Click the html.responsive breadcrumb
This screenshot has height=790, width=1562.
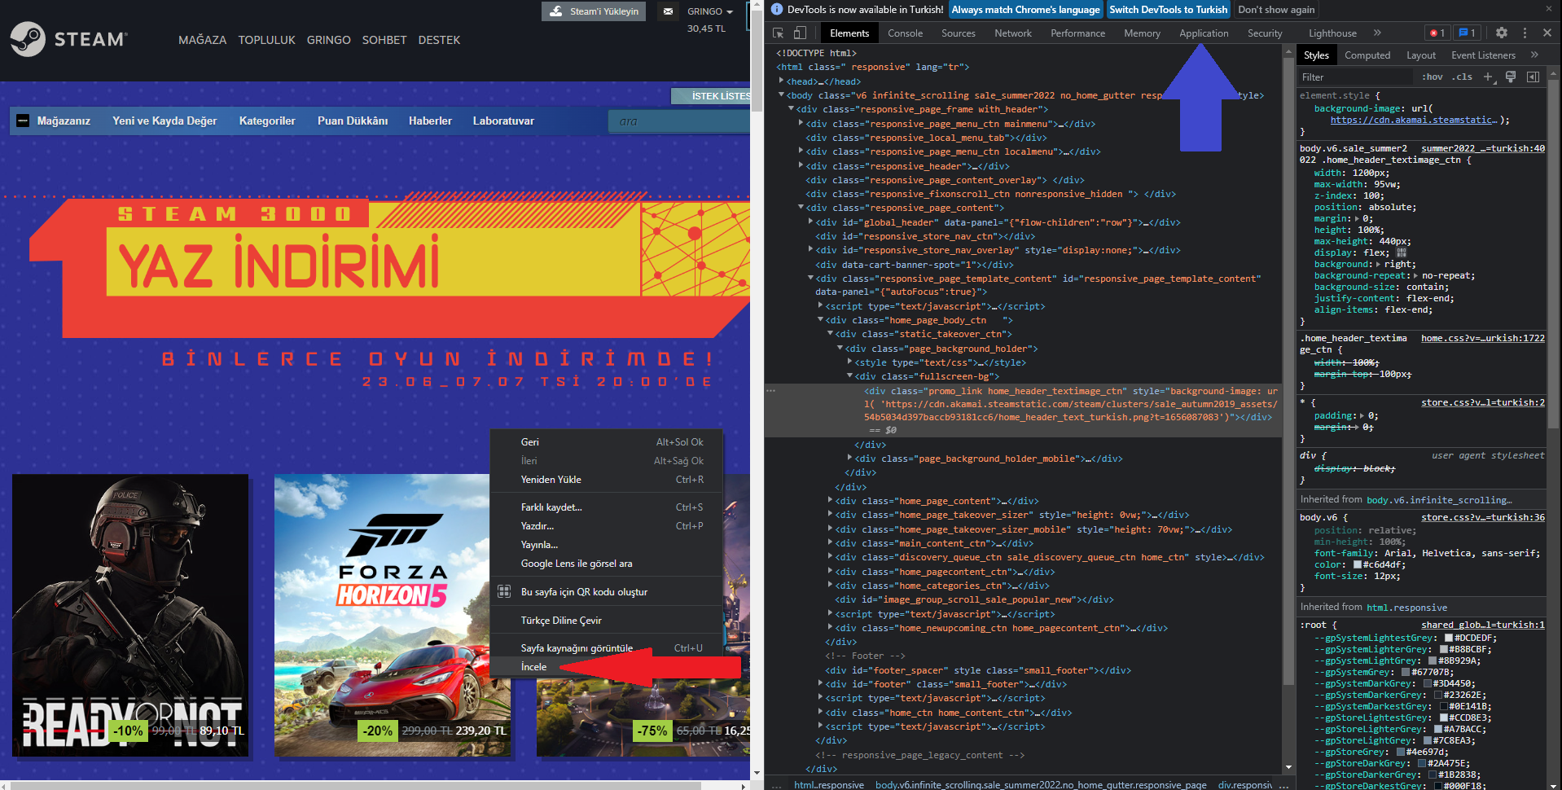click(x=828, y=785)
